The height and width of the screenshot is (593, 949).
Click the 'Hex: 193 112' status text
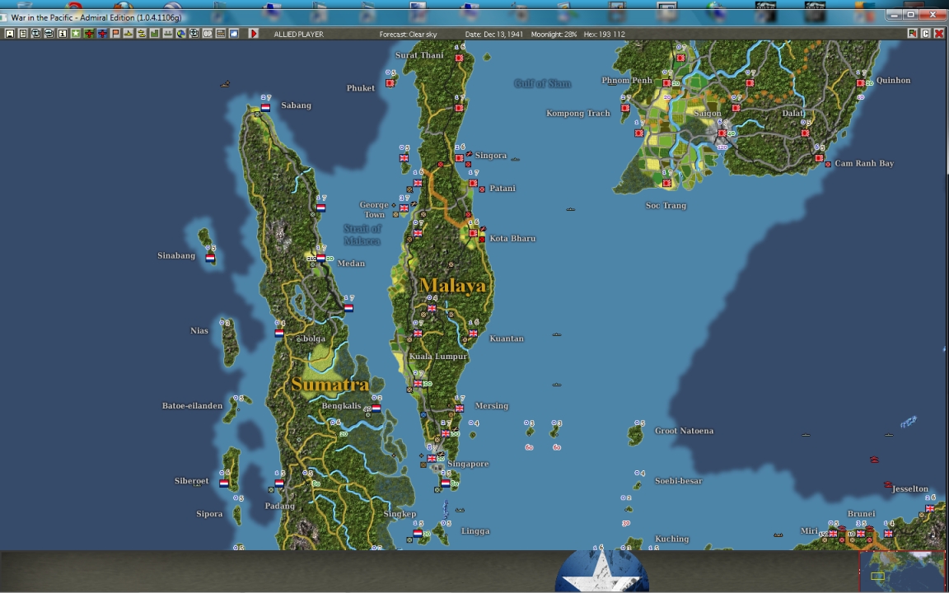coord(604,34)
